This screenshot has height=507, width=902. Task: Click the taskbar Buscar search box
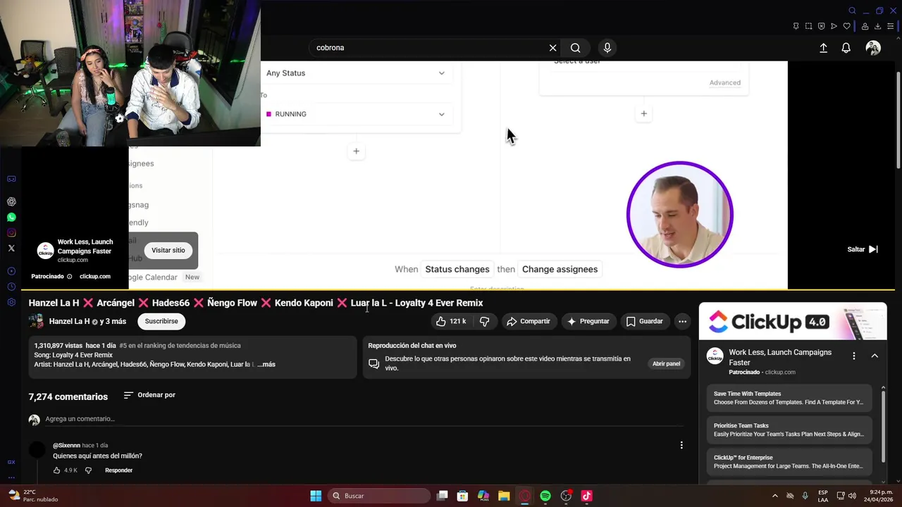[x=381, y=496]
